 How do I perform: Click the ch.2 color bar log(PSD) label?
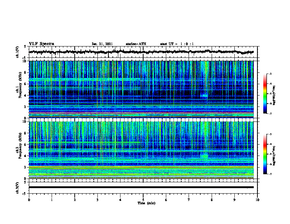click(x=274, y=156)
